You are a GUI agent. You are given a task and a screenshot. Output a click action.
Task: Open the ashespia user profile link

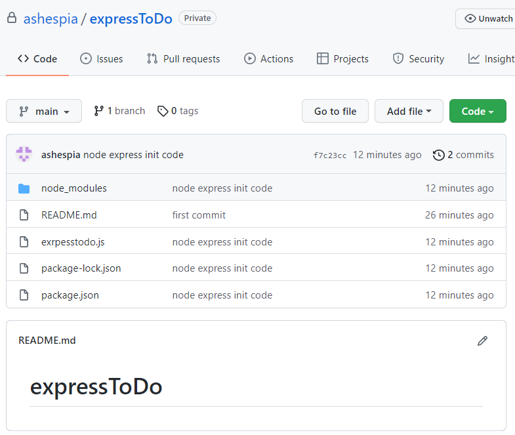coord(51,19)
